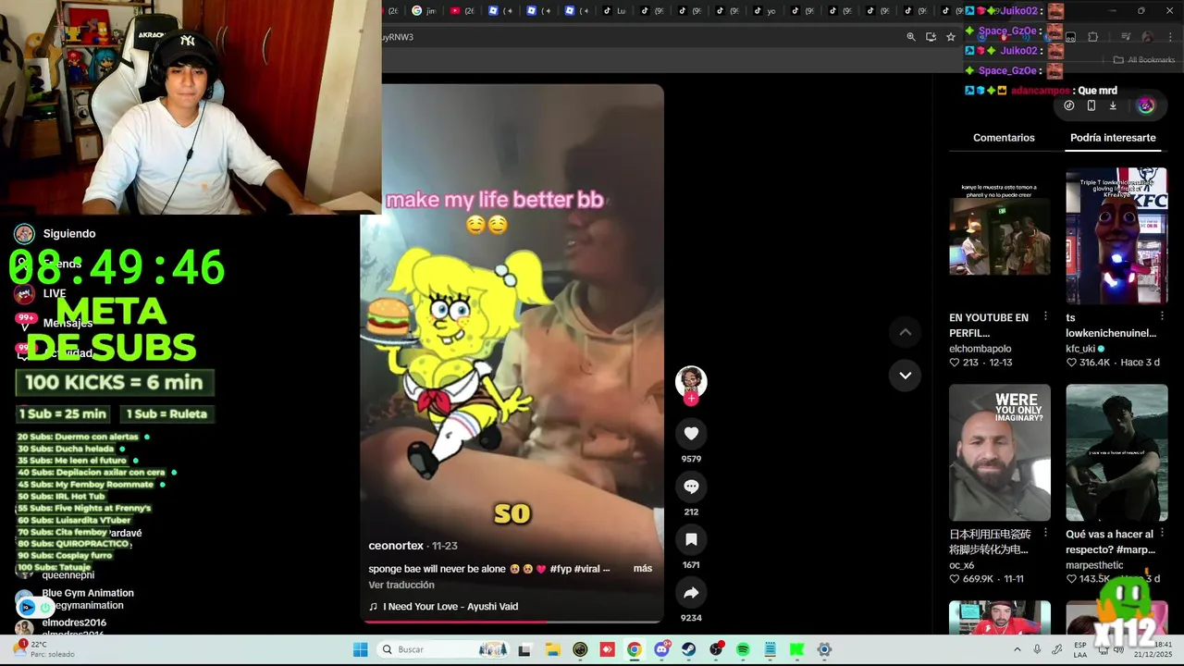Open more options for the oc_x6 video
The image size is (1184, 666).
(x=1046, y=533)
